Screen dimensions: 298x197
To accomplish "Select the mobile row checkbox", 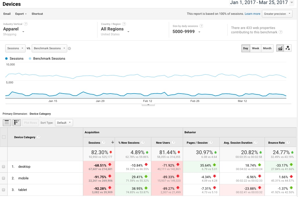I will (4, 178).
